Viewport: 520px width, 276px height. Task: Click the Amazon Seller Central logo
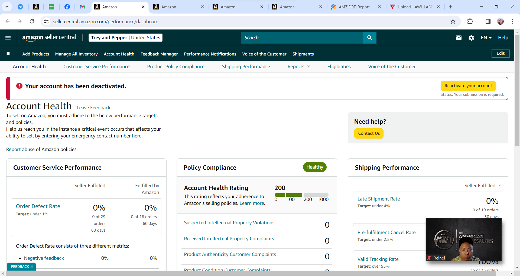(x=49, y=38)
